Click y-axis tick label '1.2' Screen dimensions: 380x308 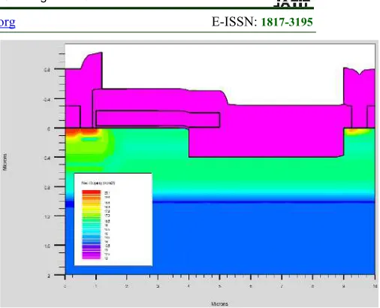coord(47,216)
